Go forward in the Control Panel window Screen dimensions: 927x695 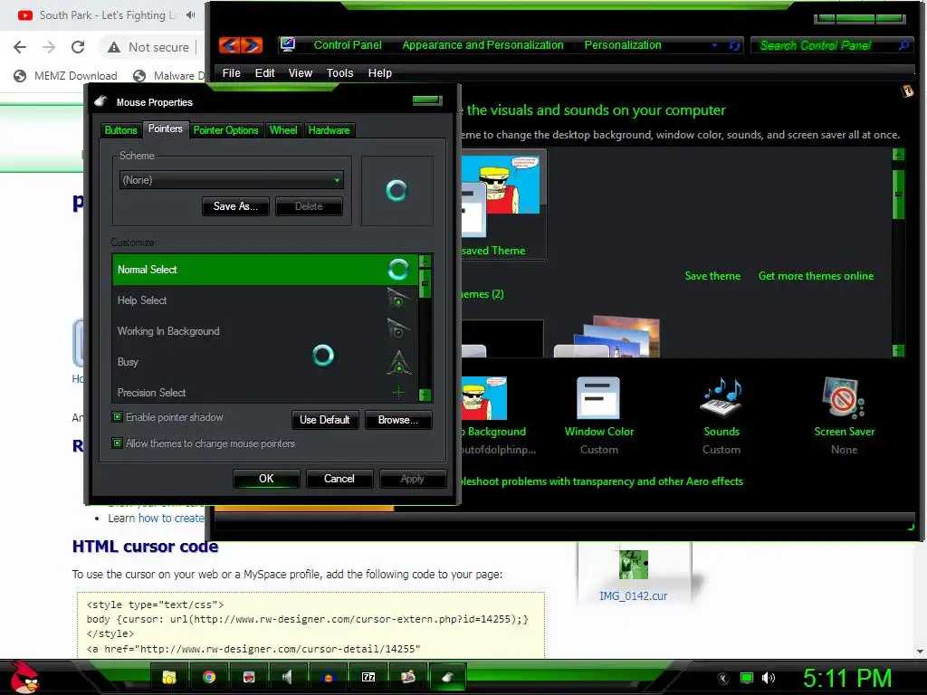coord(252,45)
